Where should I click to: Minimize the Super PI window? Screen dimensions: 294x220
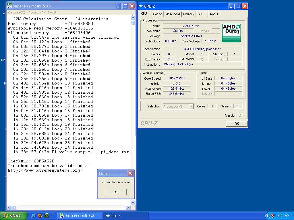118,6
